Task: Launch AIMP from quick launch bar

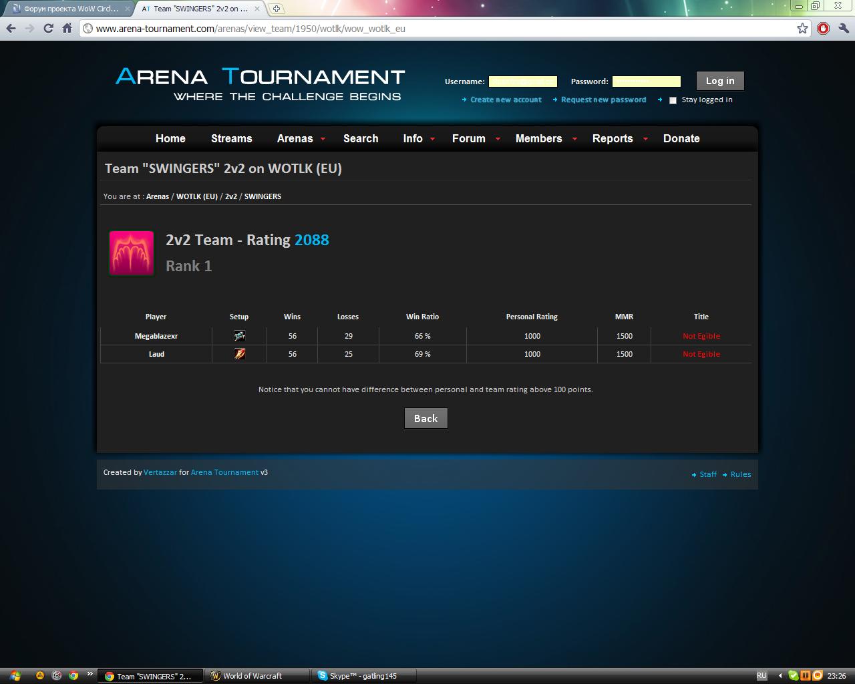Action: (40, 676)
